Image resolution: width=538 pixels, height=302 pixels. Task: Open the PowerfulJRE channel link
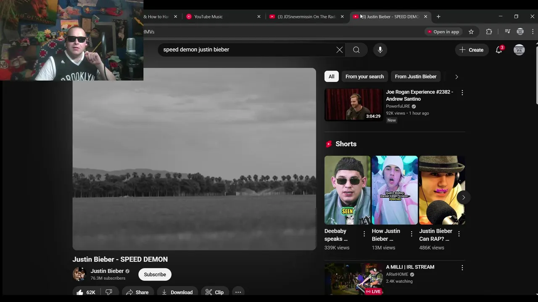398,107
